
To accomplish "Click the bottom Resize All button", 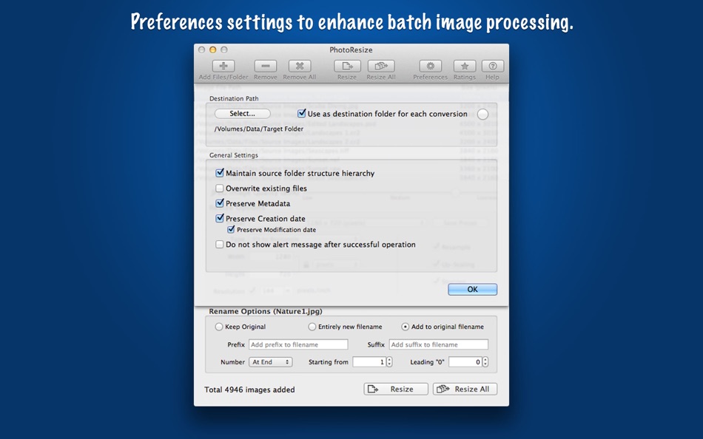I will coord(465,389).
